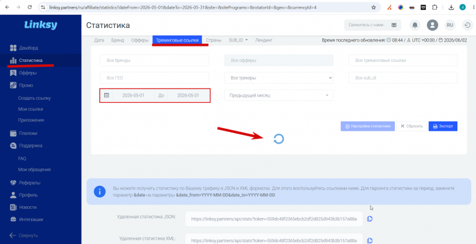Copy the XML statistics URL
Image resolution: width=476 pixels, height=244 pixels.
pos(370,240)
